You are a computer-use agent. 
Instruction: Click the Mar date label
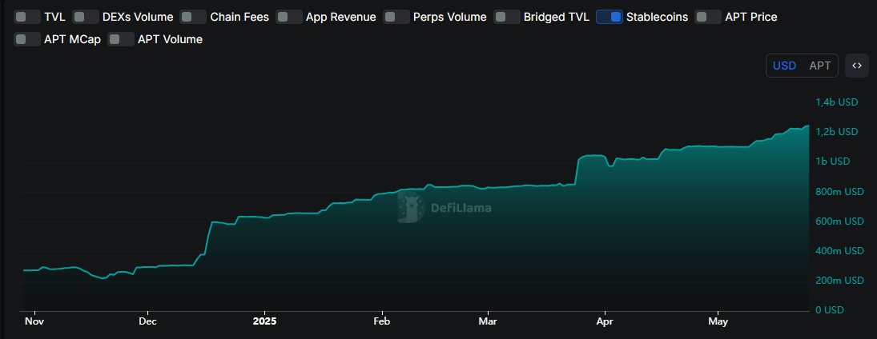(488, 321)
